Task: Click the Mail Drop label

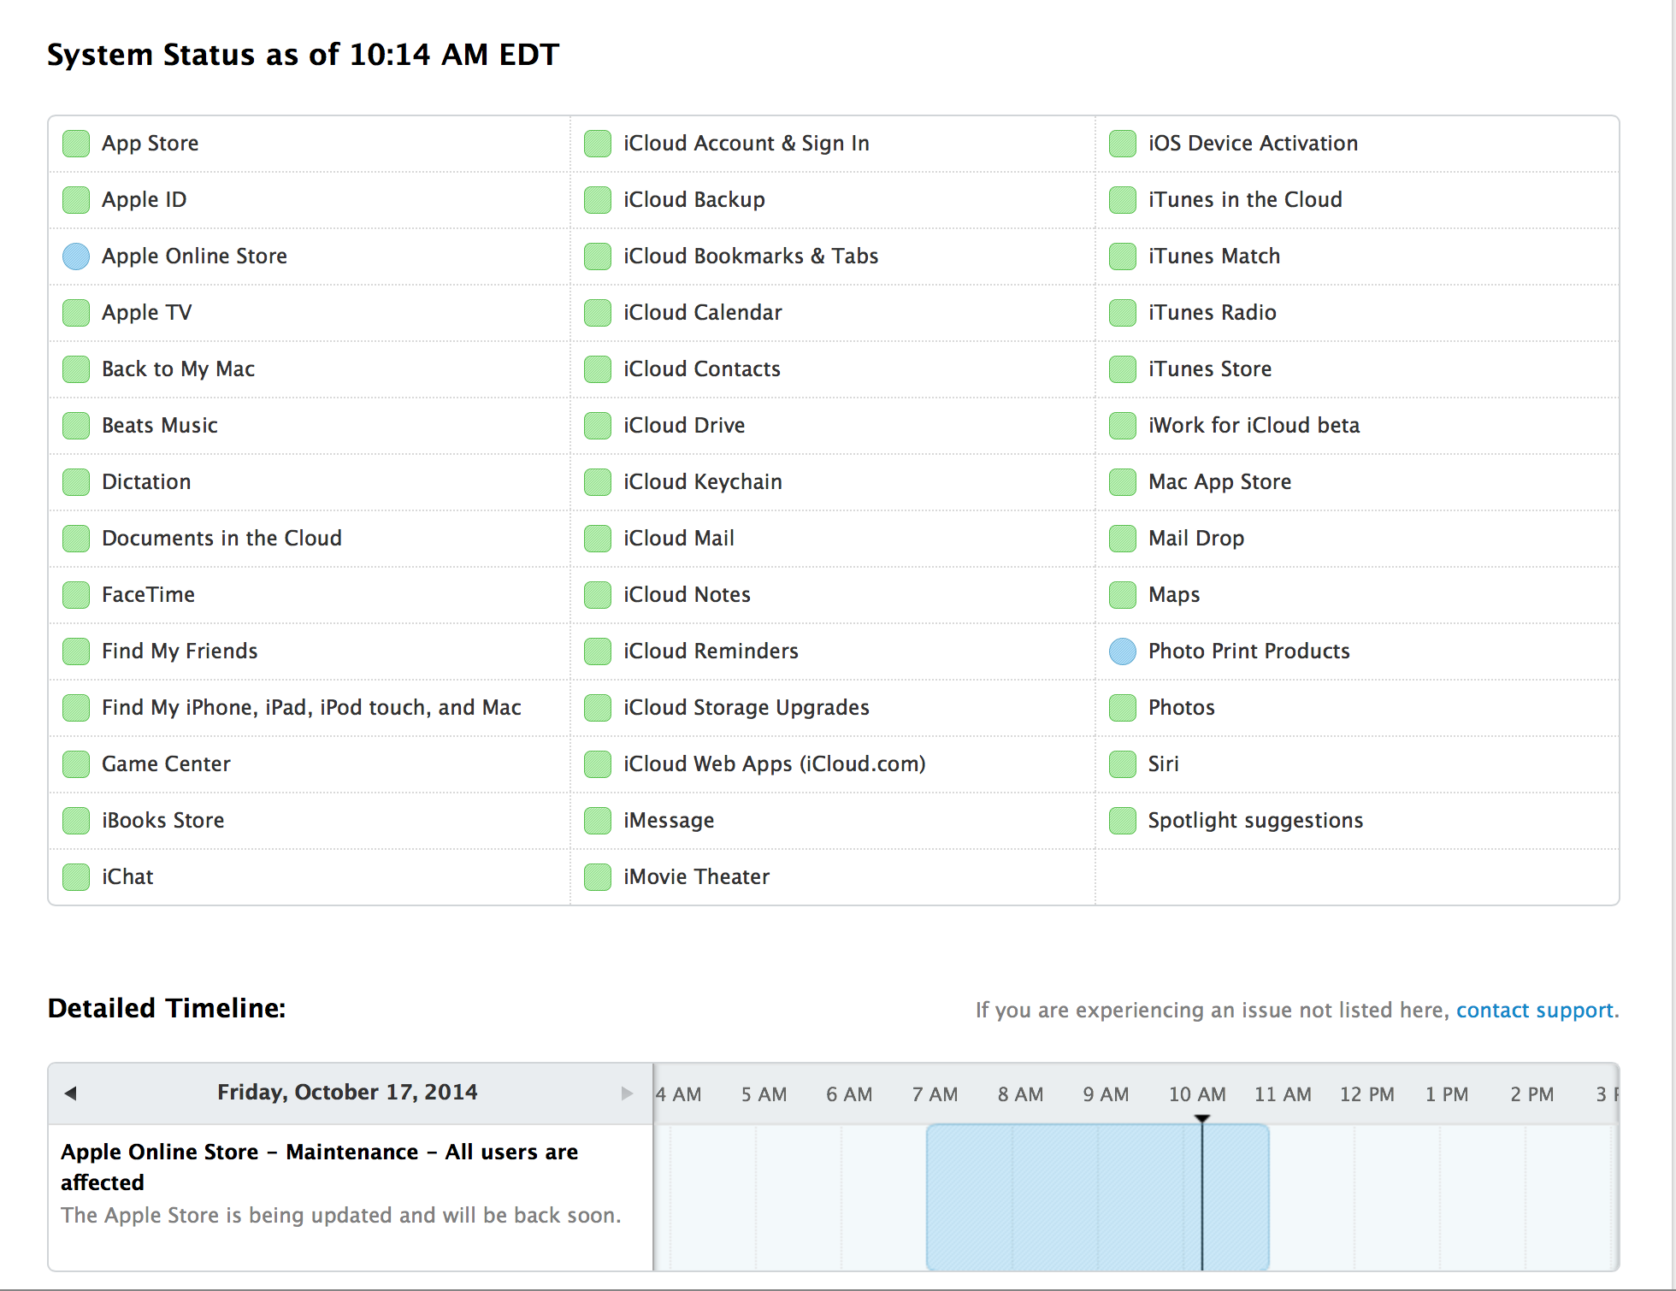Action: [1195, 539]
